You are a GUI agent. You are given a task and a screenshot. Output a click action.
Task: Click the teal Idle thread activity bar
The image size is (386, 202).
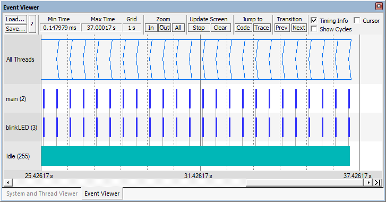pyautogui.click(x=195, y=156)
